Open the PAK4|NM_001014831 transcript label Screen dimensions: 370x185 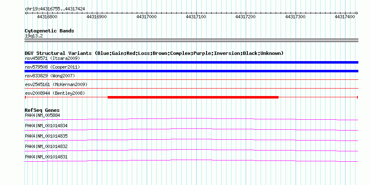pyautogui.click(x=46, y=157)
